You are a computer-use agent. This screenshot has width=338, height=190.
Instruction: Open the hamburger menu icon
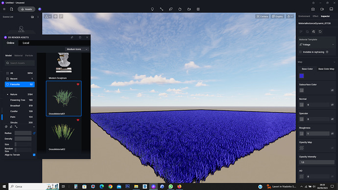point(4,9)
